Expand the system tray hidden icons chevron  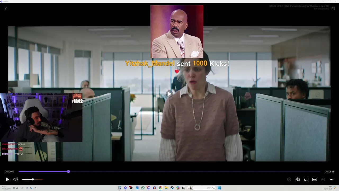click(x=35, y=188)
